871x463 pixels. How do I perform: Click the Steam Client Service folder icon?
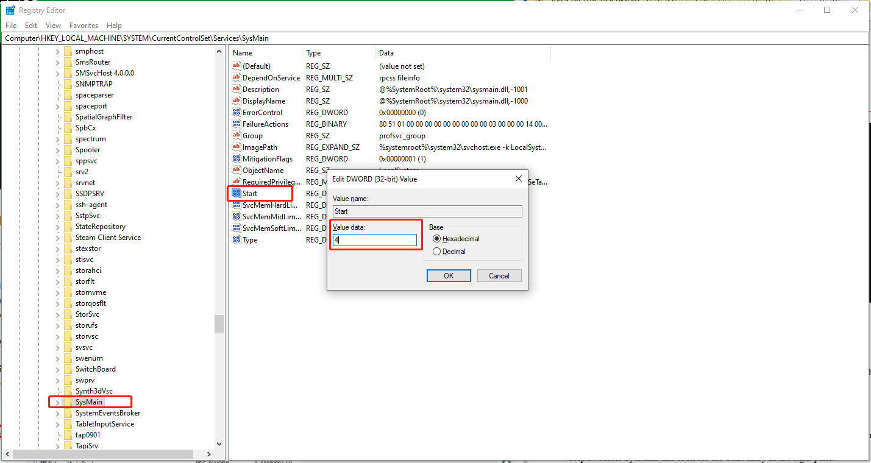point(68,238)
